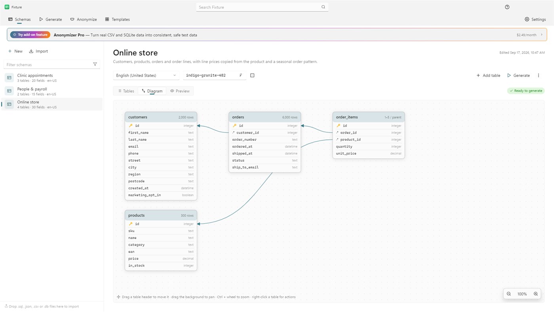Click the chevron arrow on Anonymizer Pro banner
Image resolution: width=554 pixels, height=312 pixels.
point(542,35)
